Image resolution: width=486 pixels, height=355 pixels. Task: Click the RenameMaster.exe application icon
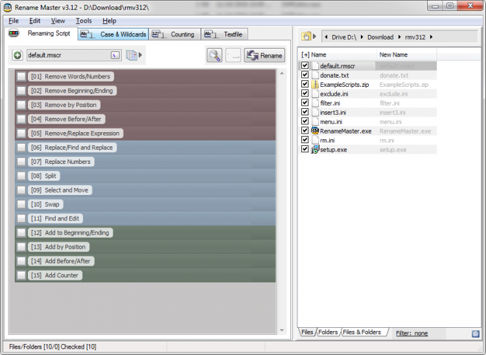point(315,131)
